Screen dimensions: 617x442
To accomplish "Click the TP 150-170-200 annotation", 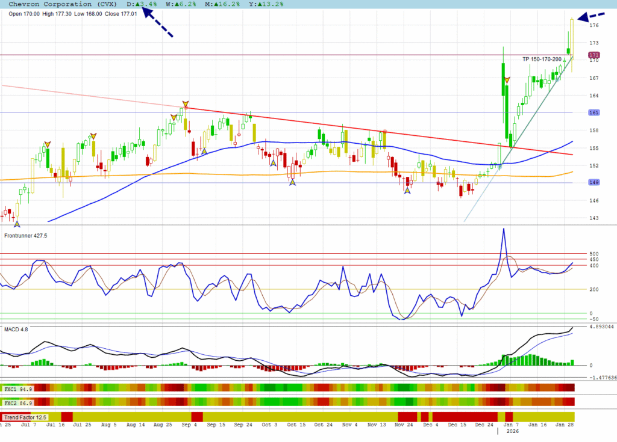I will point(542,60).
